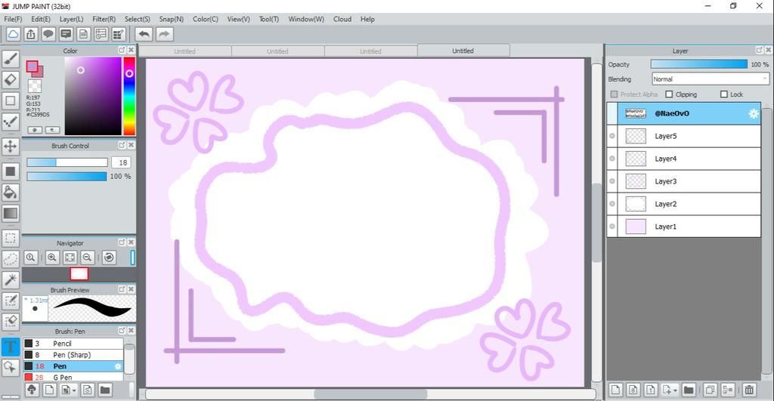The width and height of the screenshot is (774, 401).
Task: Select the Shape (rectangle) drawing tool
Action: click(11, 100)
